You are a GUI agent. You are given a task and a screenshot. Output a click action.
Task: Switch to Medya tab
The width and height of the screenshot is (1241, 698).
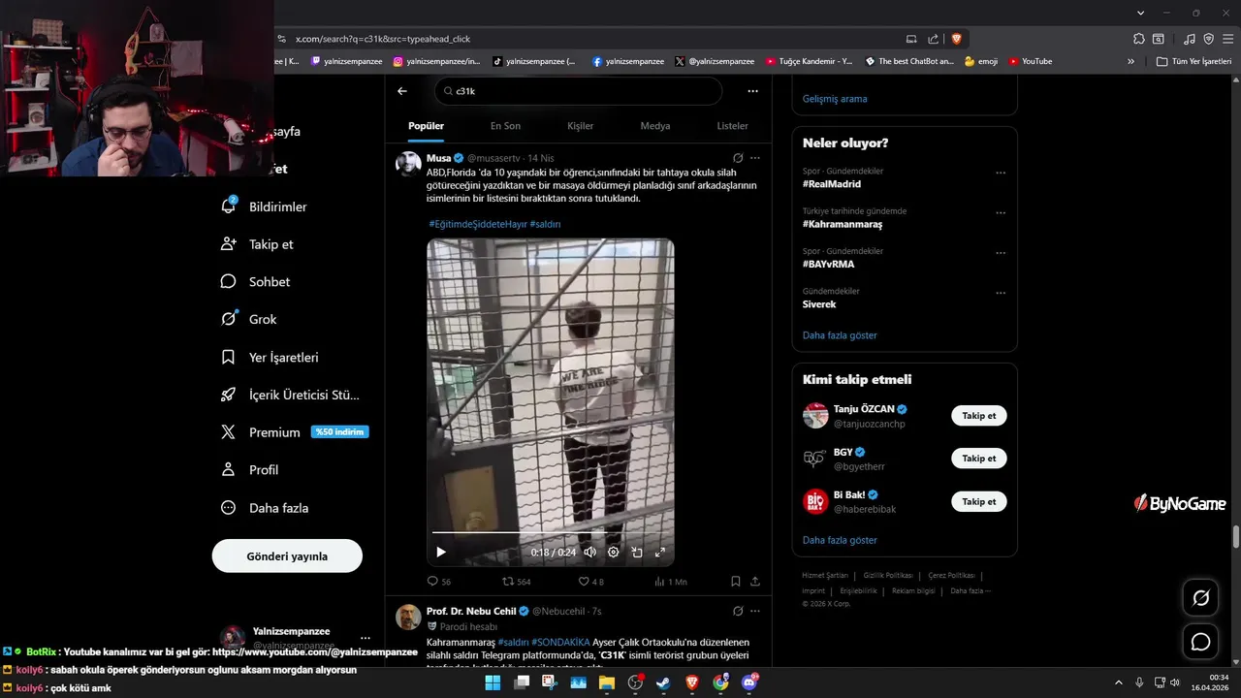(x=655, y=126)
